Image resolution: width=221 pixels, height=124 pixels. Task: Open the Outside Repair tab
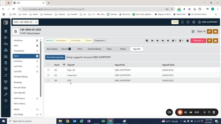(x=94, y=49)
